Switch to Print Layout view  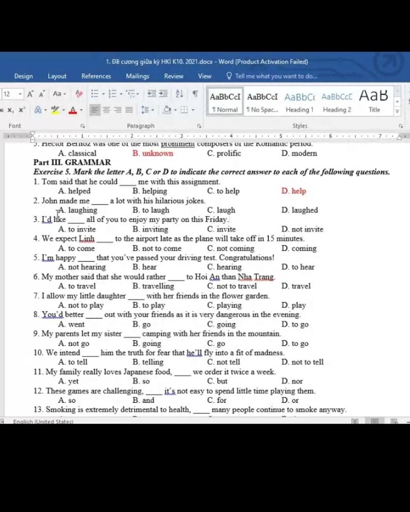[375, 421]
